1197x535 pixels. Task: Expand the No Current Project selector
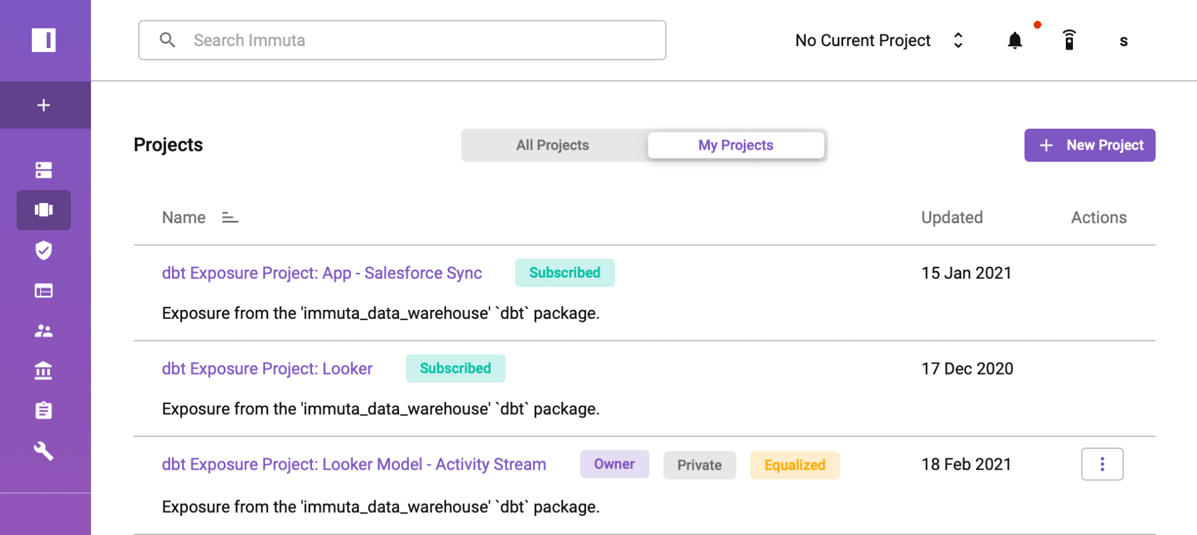tap(880, 40)
